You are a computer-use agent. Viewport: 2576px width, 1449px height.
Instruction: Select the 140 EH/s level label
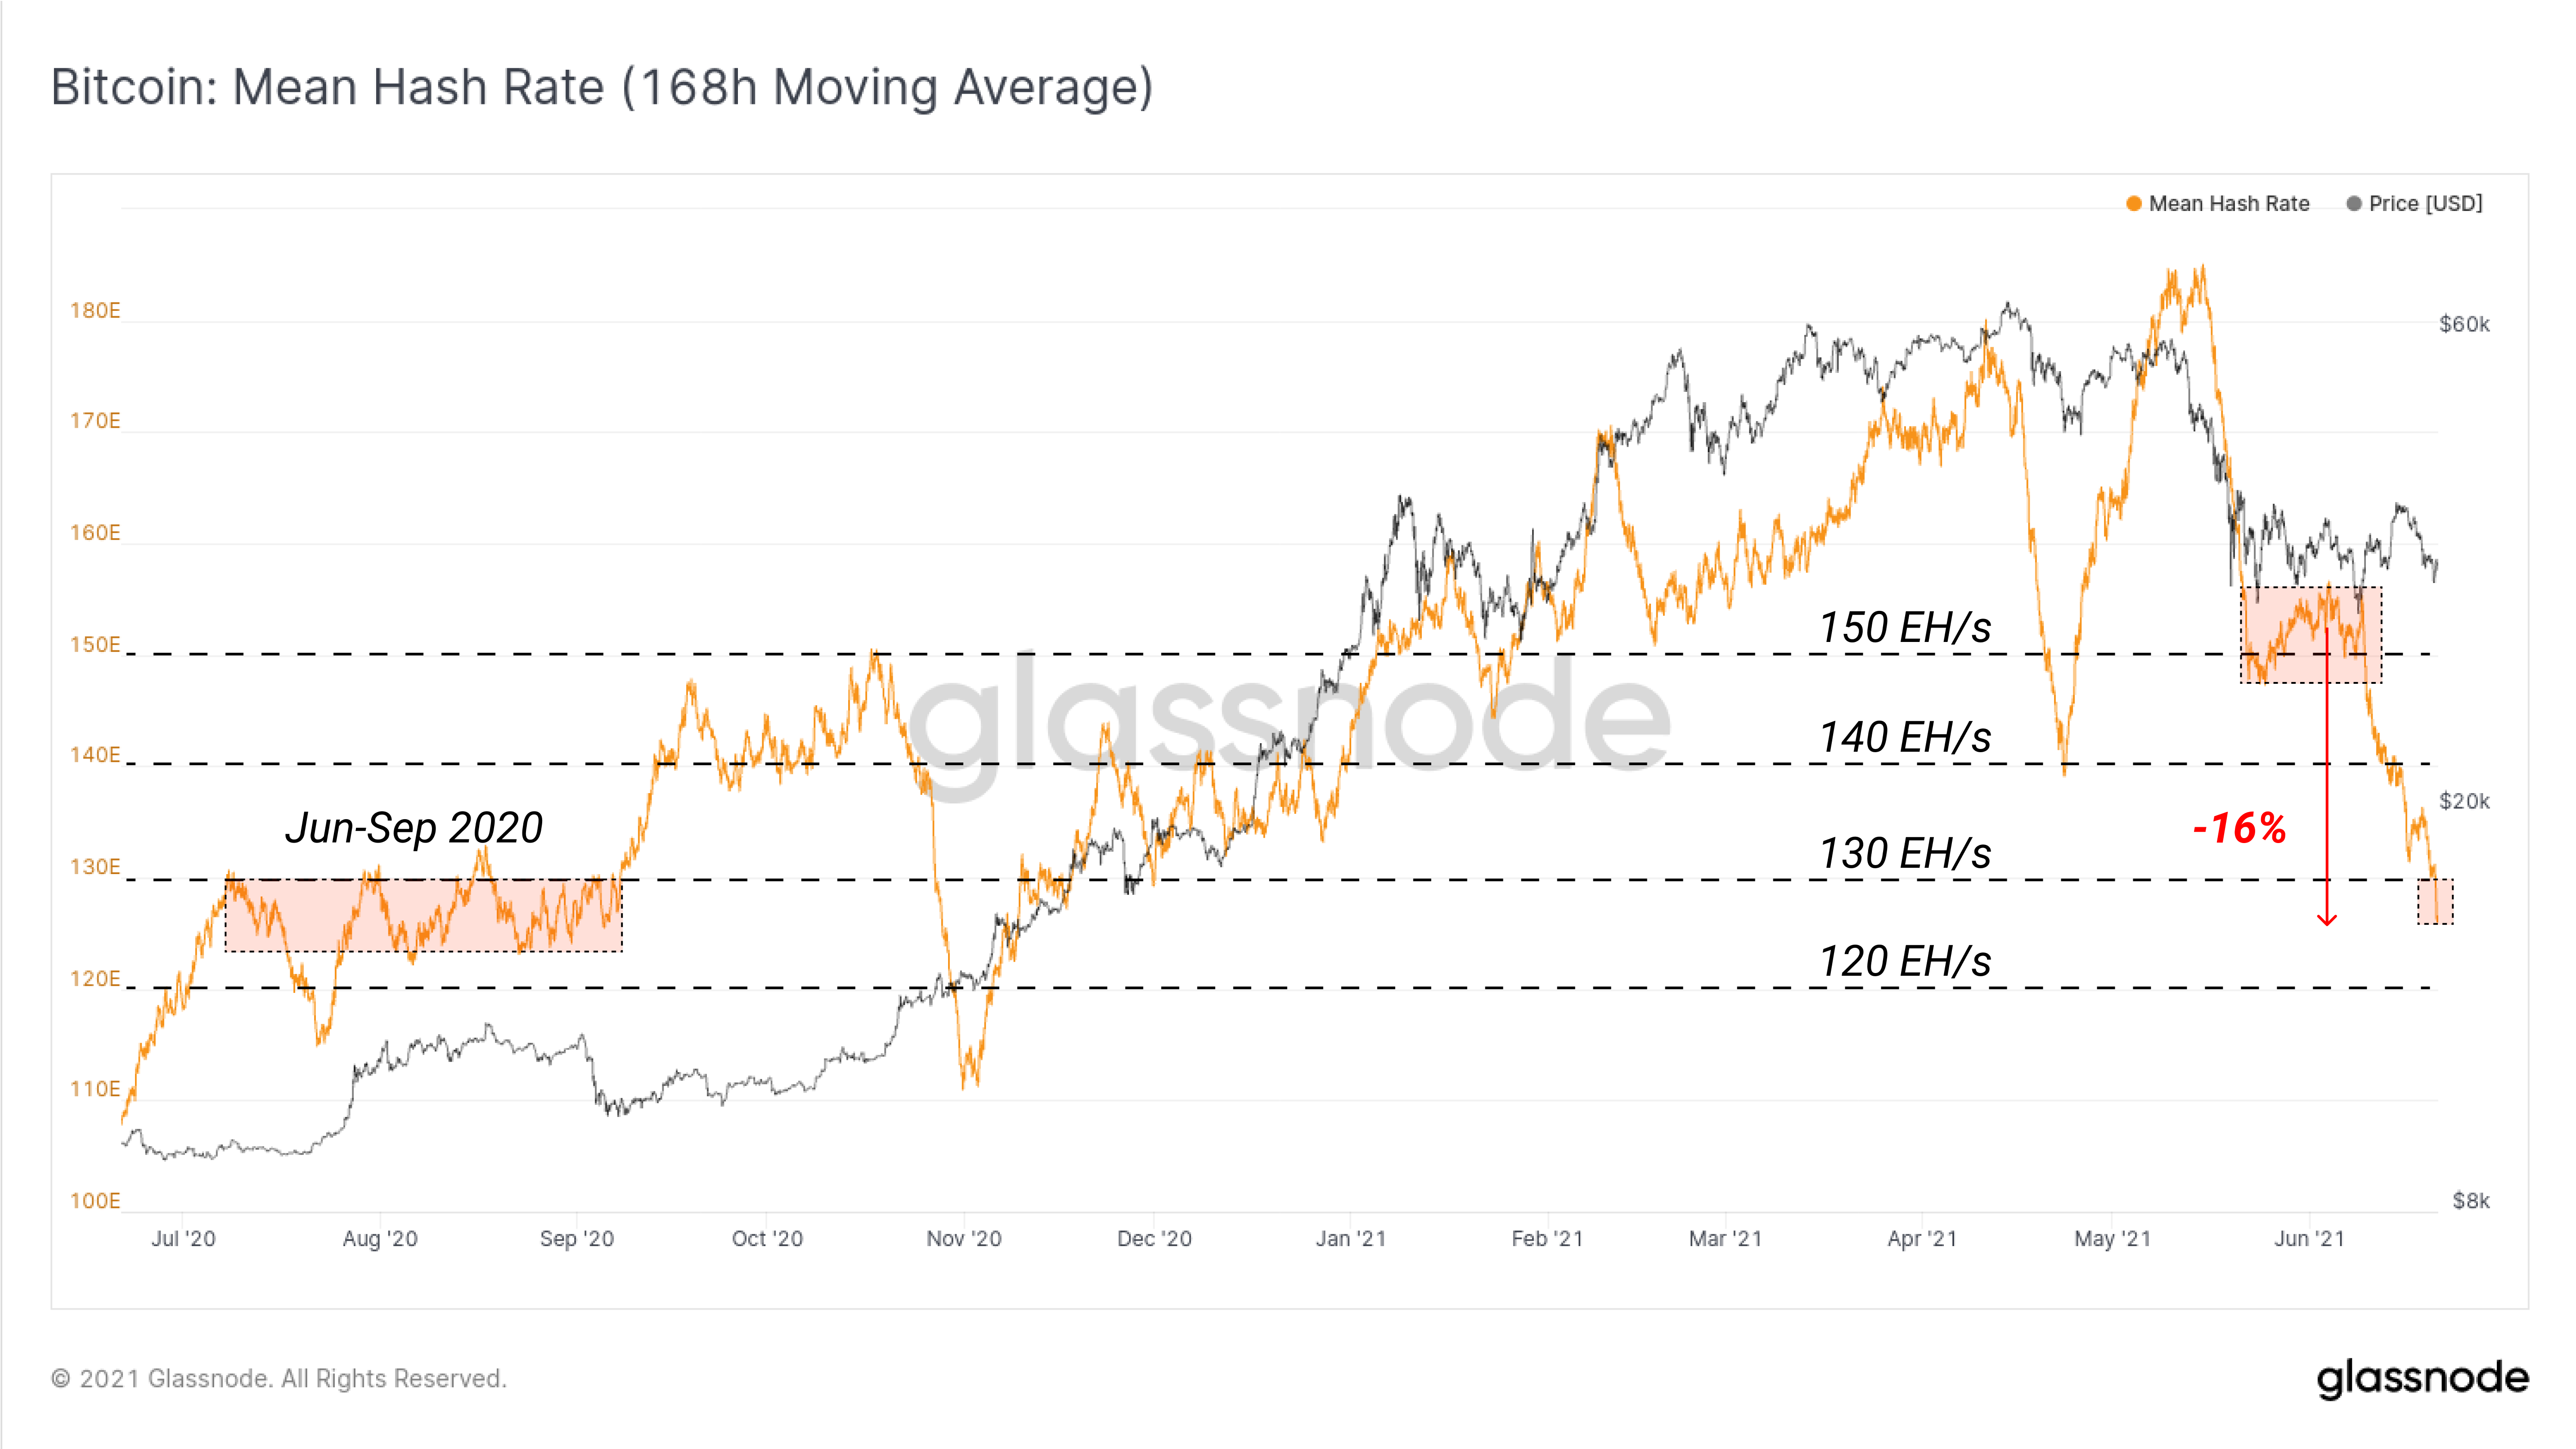point(1905,738)
